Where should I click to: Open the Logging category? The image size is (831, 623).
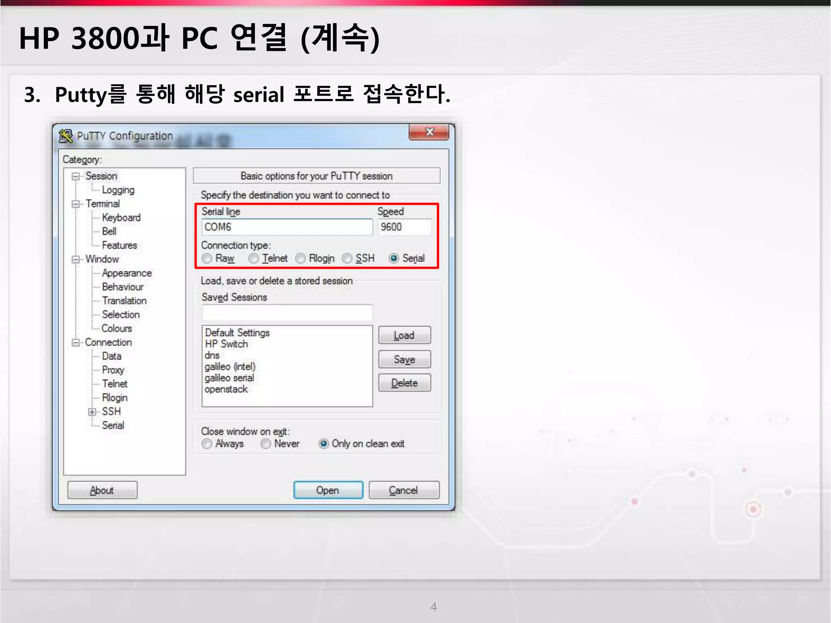[118, 190]
